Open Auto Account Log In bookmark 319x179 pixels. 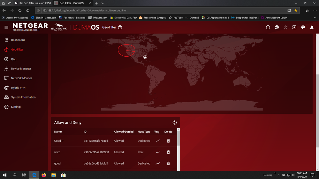coord(274,18)
